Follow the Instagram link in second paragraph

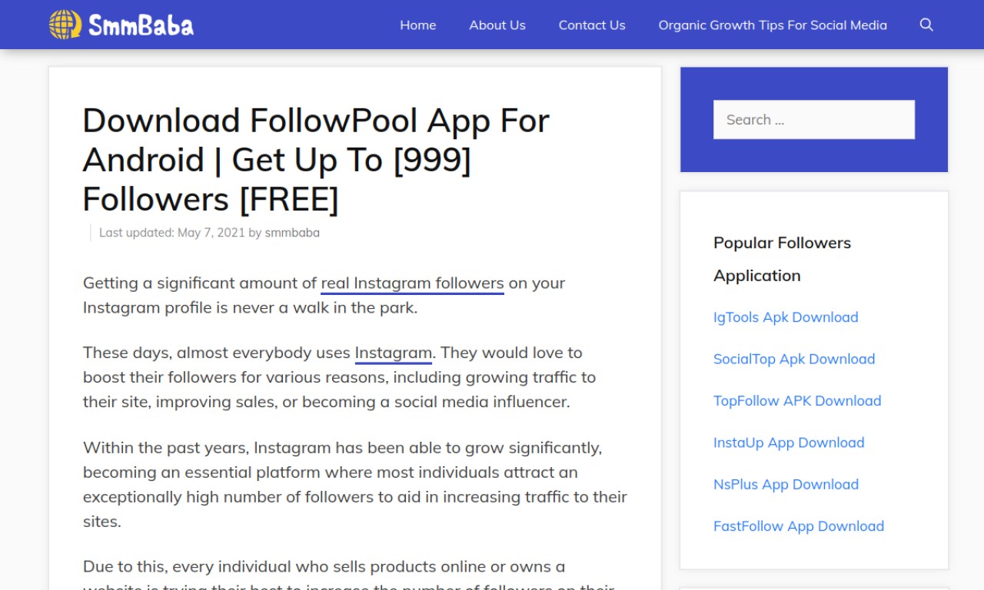[x=394, y=353]
